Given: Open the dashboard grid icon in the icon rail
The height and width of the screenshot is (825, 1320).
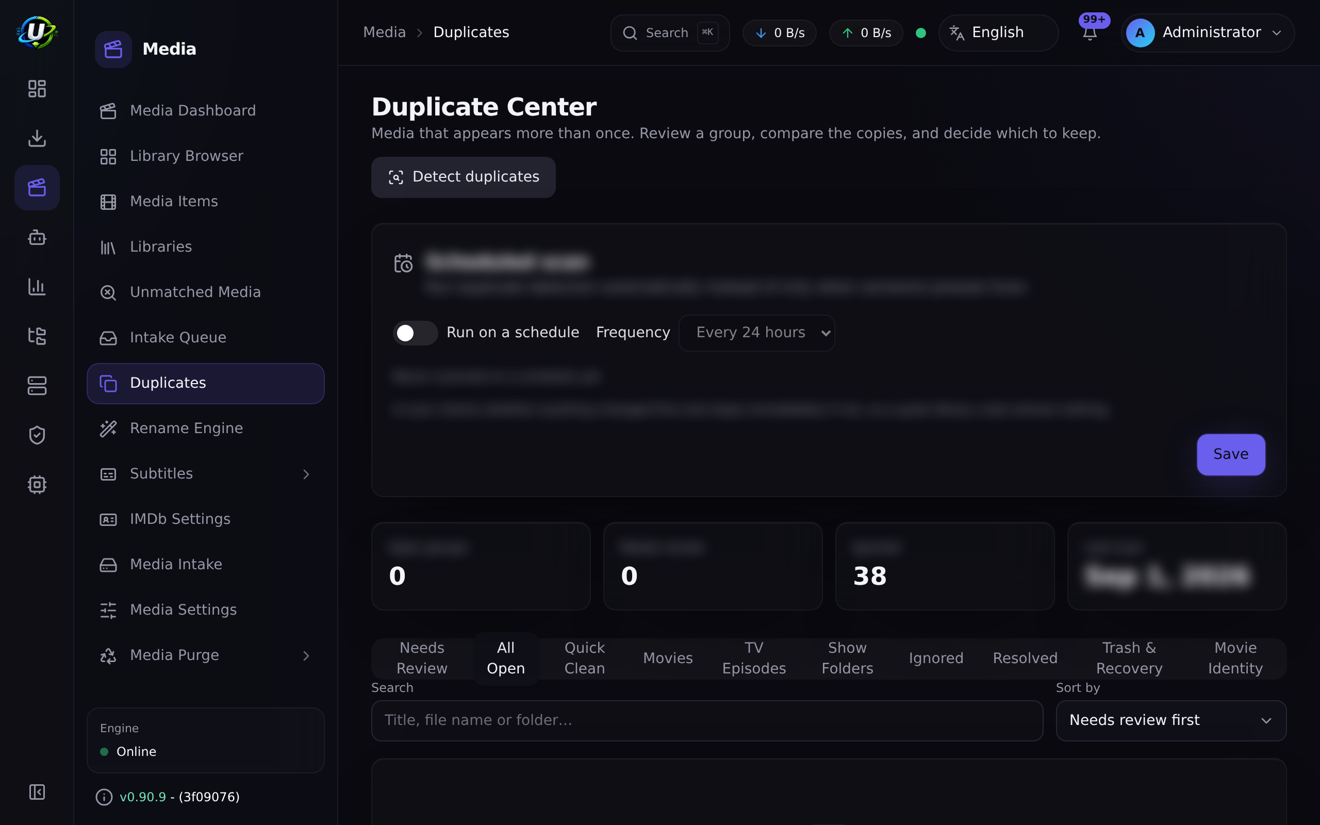Looking at the screenshot, I should pyautogui.click(x=37, y=88).
